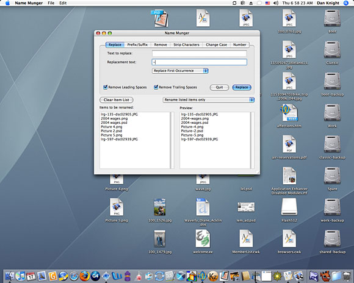The height and width of the screenshot is (283, 354).
Task: Open the yellow sun app in Dock
Action: pyautogui.click(x=278, y=276)
